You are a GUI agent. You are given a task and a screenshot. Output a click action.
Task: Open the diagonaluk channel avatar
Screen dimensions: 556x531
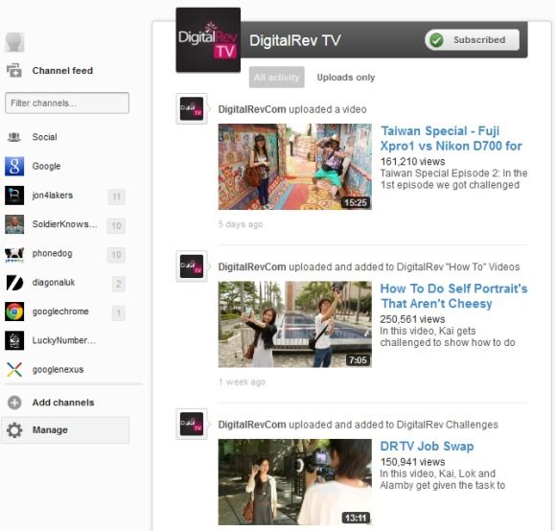click(14, 283)
